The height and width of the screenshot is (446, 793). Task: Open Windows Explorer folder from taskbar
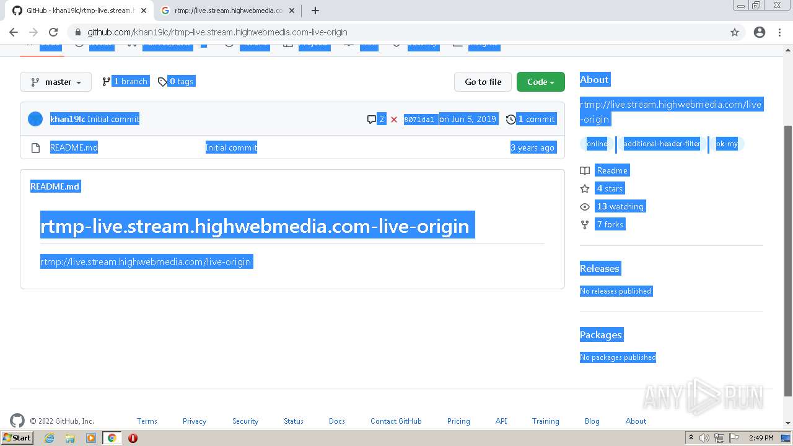coord(70,438)
